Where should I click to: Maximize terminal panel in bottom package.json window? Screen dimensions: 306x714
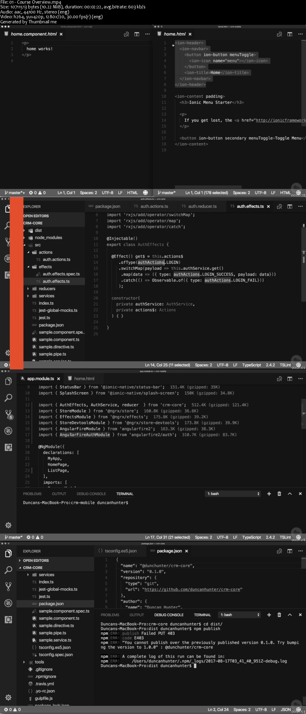[x=290, y=615]
